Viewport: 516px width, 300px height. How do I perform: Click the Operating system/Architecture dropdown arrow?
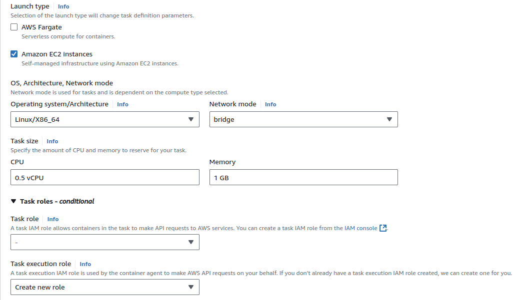190,119
